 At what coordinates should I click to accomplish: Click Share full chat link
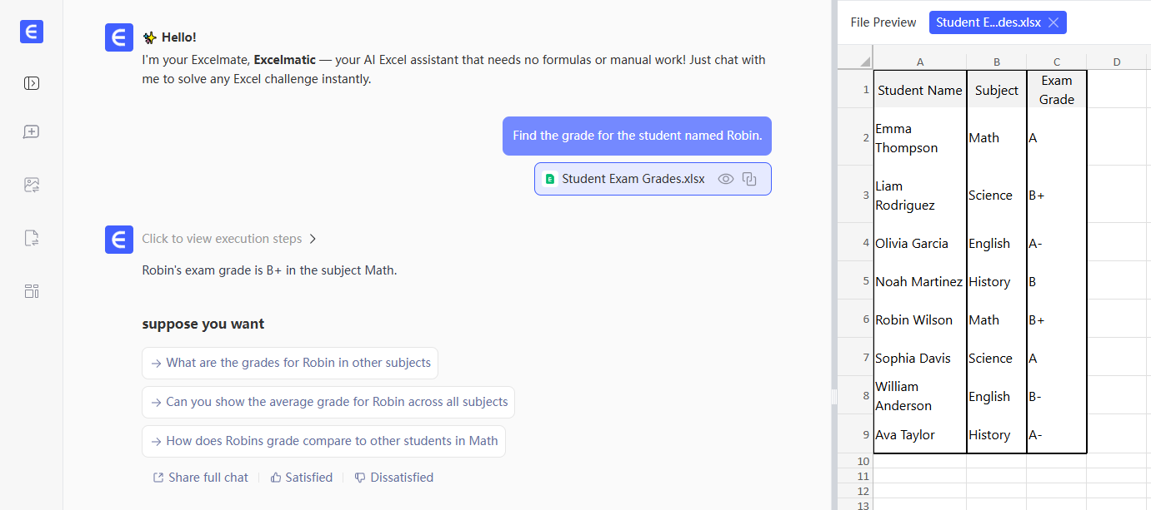[x=200, y=478]
